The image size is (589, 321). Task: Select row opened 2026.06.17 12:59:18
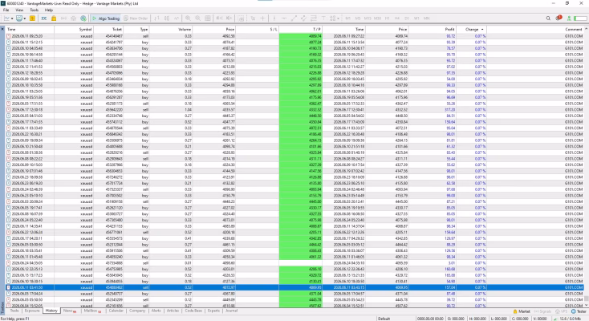(294, 110)
